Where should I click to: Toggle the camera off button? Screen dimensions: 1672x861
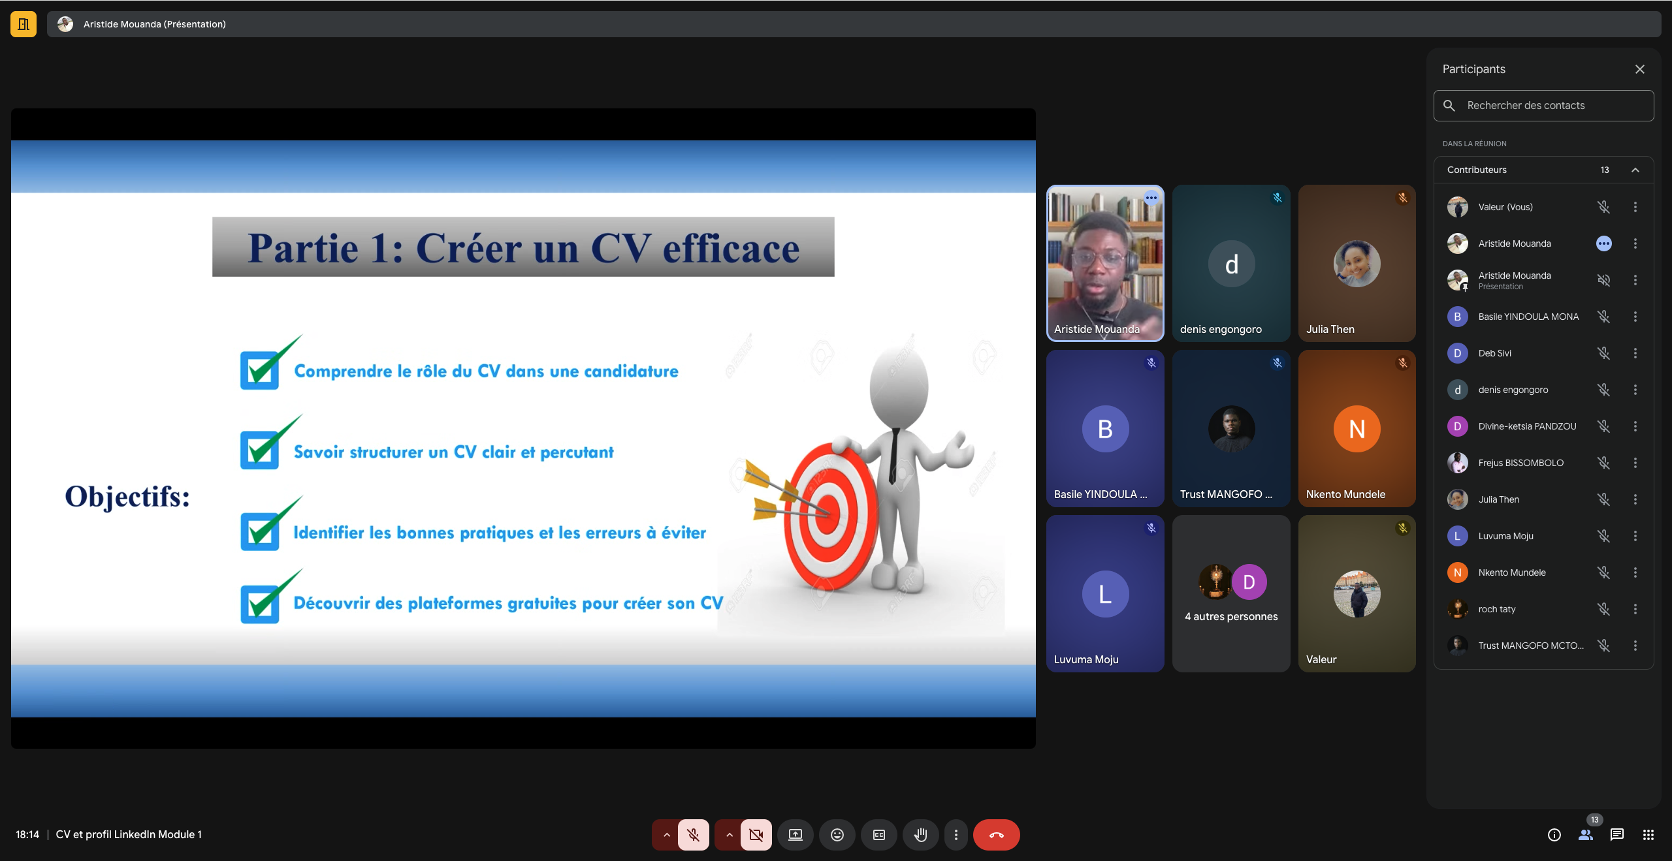coord(756,835)
